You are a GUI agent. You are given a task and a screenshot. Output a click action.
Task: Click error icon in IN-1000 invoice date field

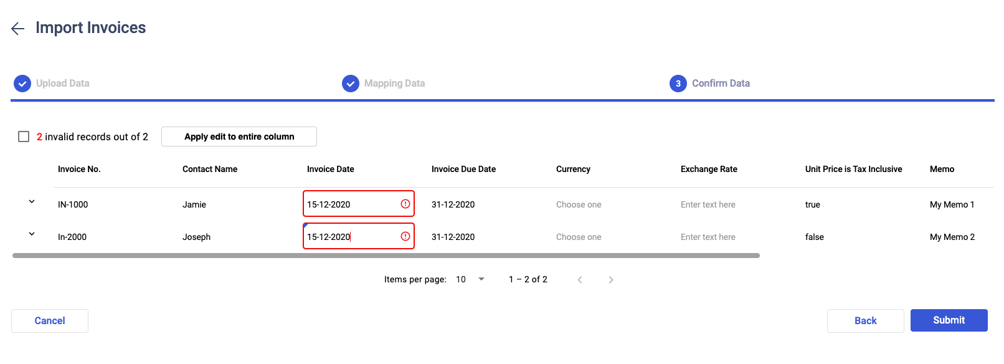(405, 204)
